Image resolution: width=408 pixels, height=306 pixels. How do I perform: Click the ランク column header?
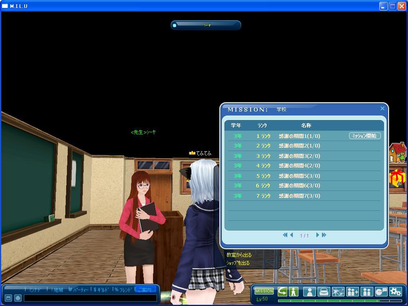(262, 126)
